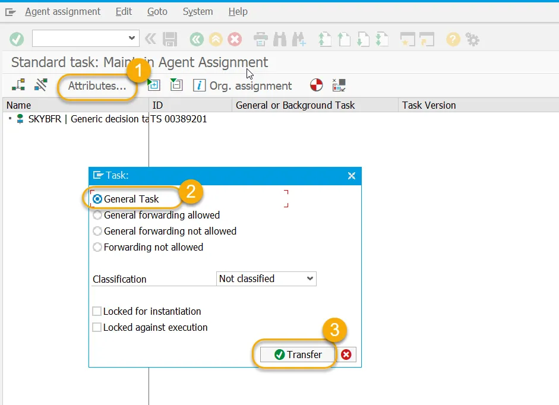Go to Next Page icon
This screenshot has width=559, height=405.
pyautogui.click(x=363, y=39)
